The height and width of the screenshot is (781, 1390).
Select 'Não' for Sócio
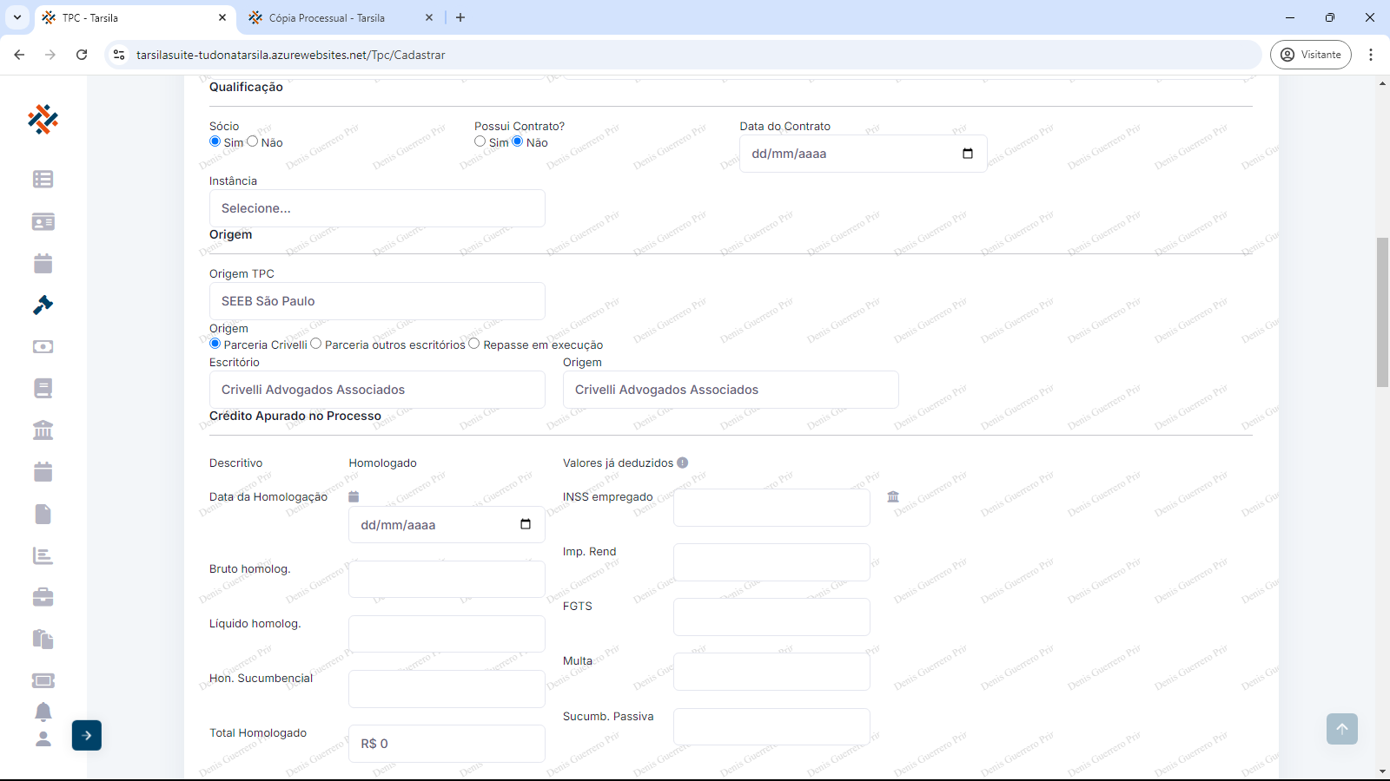point(253,141)
